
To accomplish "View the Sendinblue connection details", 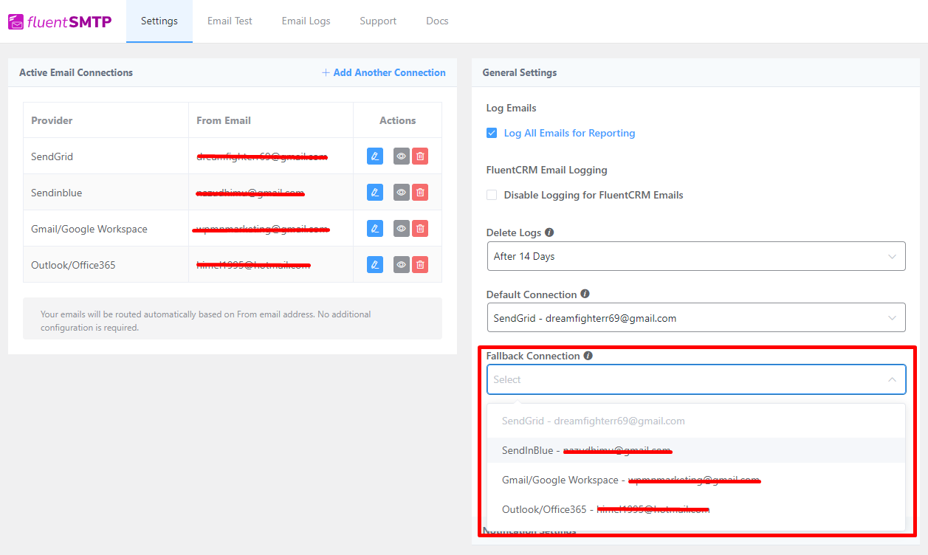I will click(x=402, y=192).
